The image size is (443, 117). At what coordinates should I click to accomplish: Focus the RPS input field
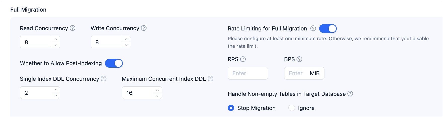point(248,73)
